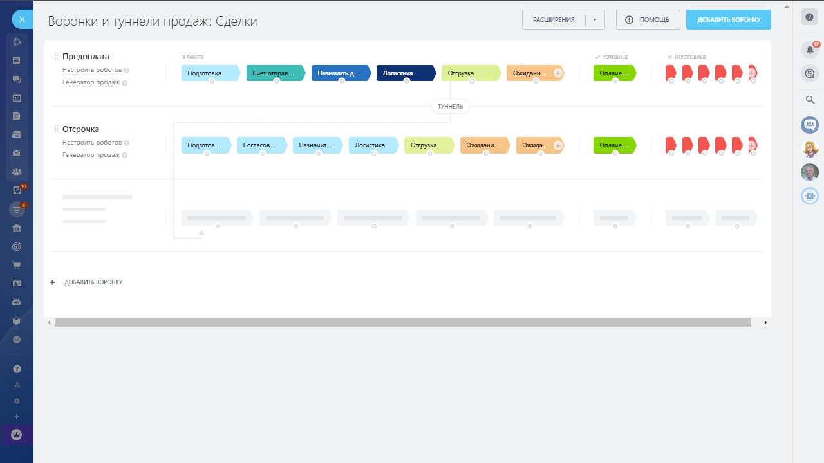Open the tasks checkbox icon with badge 10
Image resolution: width=824 pixels, height=463 pixels.
(x=17, y=190)
